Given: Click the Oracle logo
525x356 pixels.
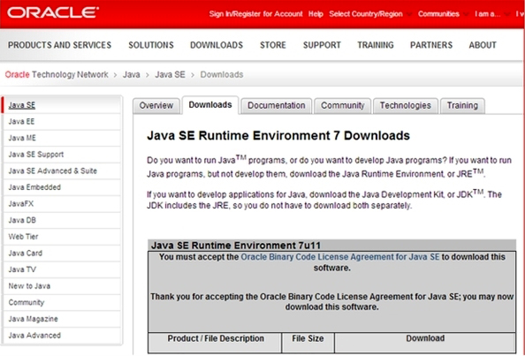Looking at the screenshot, I should point(53,13).
